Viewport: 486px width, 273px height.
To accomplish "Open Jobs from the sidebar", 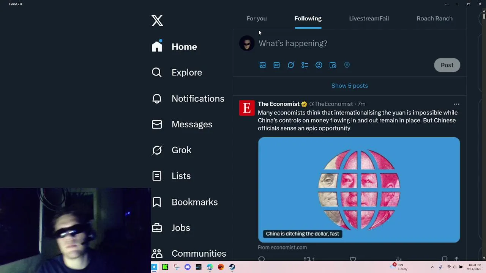I will 171,228.
